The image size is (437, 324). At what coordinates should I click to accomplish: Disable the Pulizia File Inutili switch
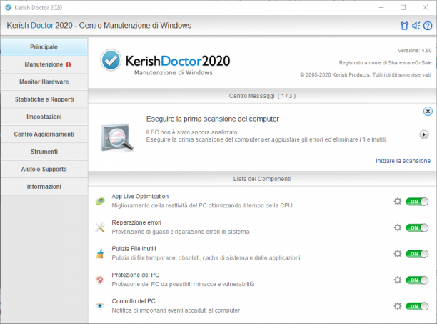point(417,254)
